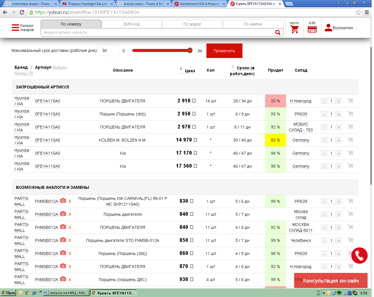Click the Волокитин user profile icon

point(328,28)
